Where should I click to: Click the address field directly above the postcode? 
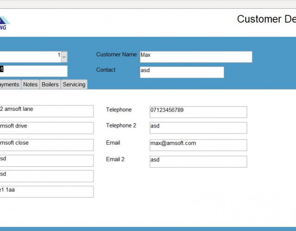(46, 176)
